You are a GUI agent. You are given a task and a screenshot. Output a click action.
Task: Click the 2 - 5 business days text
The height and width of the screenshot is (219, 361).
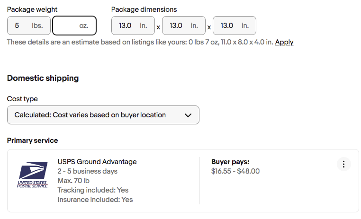[x=87, y=171]
